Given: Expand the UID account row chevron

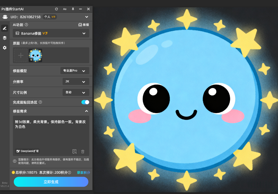Looking at the screenshot, I should (87, 17).
